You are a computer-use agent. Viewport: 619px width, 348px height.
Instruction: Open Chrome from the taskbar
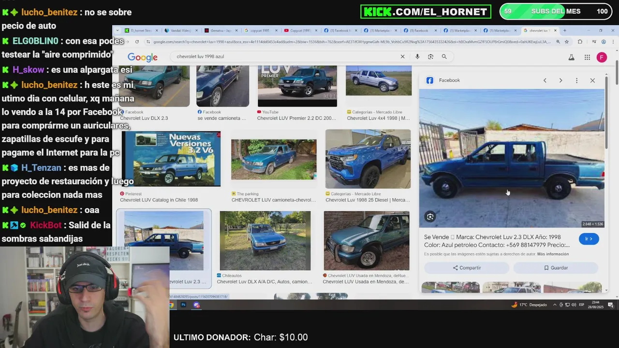tap(171, 305)
